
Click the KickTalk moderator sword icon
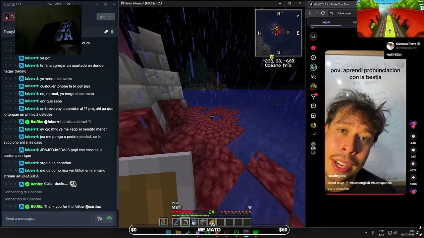pyautogui.click(x=106, y=32)
